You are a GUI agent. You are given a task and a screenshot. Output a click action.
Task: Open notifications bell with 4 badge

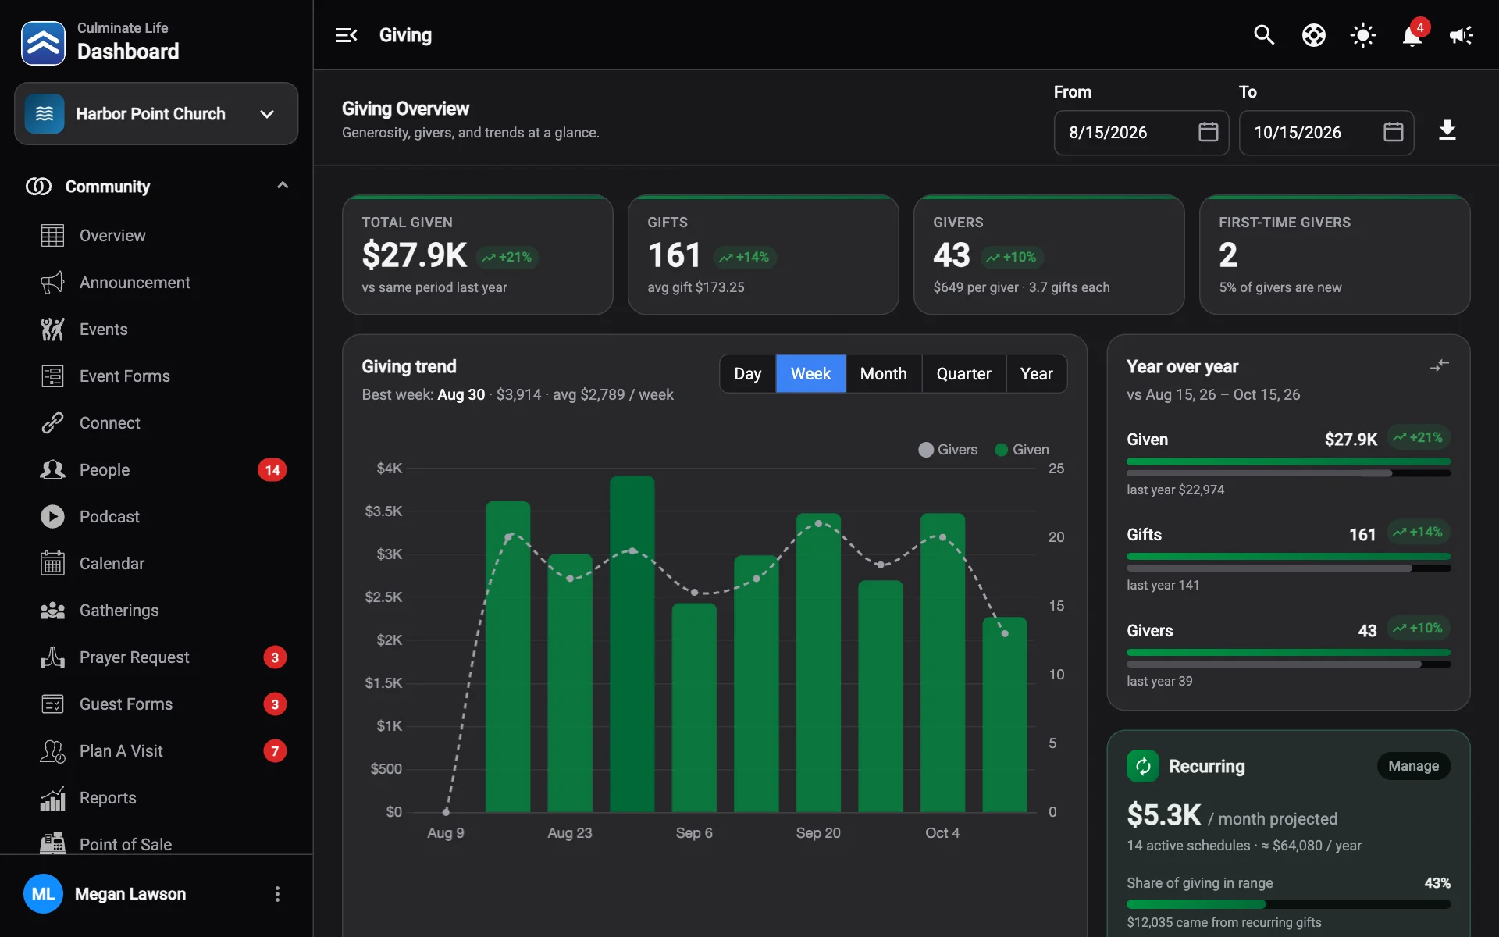coord(1412,35)
